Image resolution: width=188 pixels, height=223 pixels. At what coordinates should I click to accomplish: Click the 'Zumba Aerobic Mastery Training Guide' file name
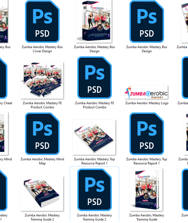pyautogui.click(x=146, y=217)
